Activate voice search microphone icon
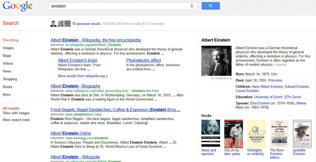Viewport: 316px width, 162px height. click(x=192, y=6)
